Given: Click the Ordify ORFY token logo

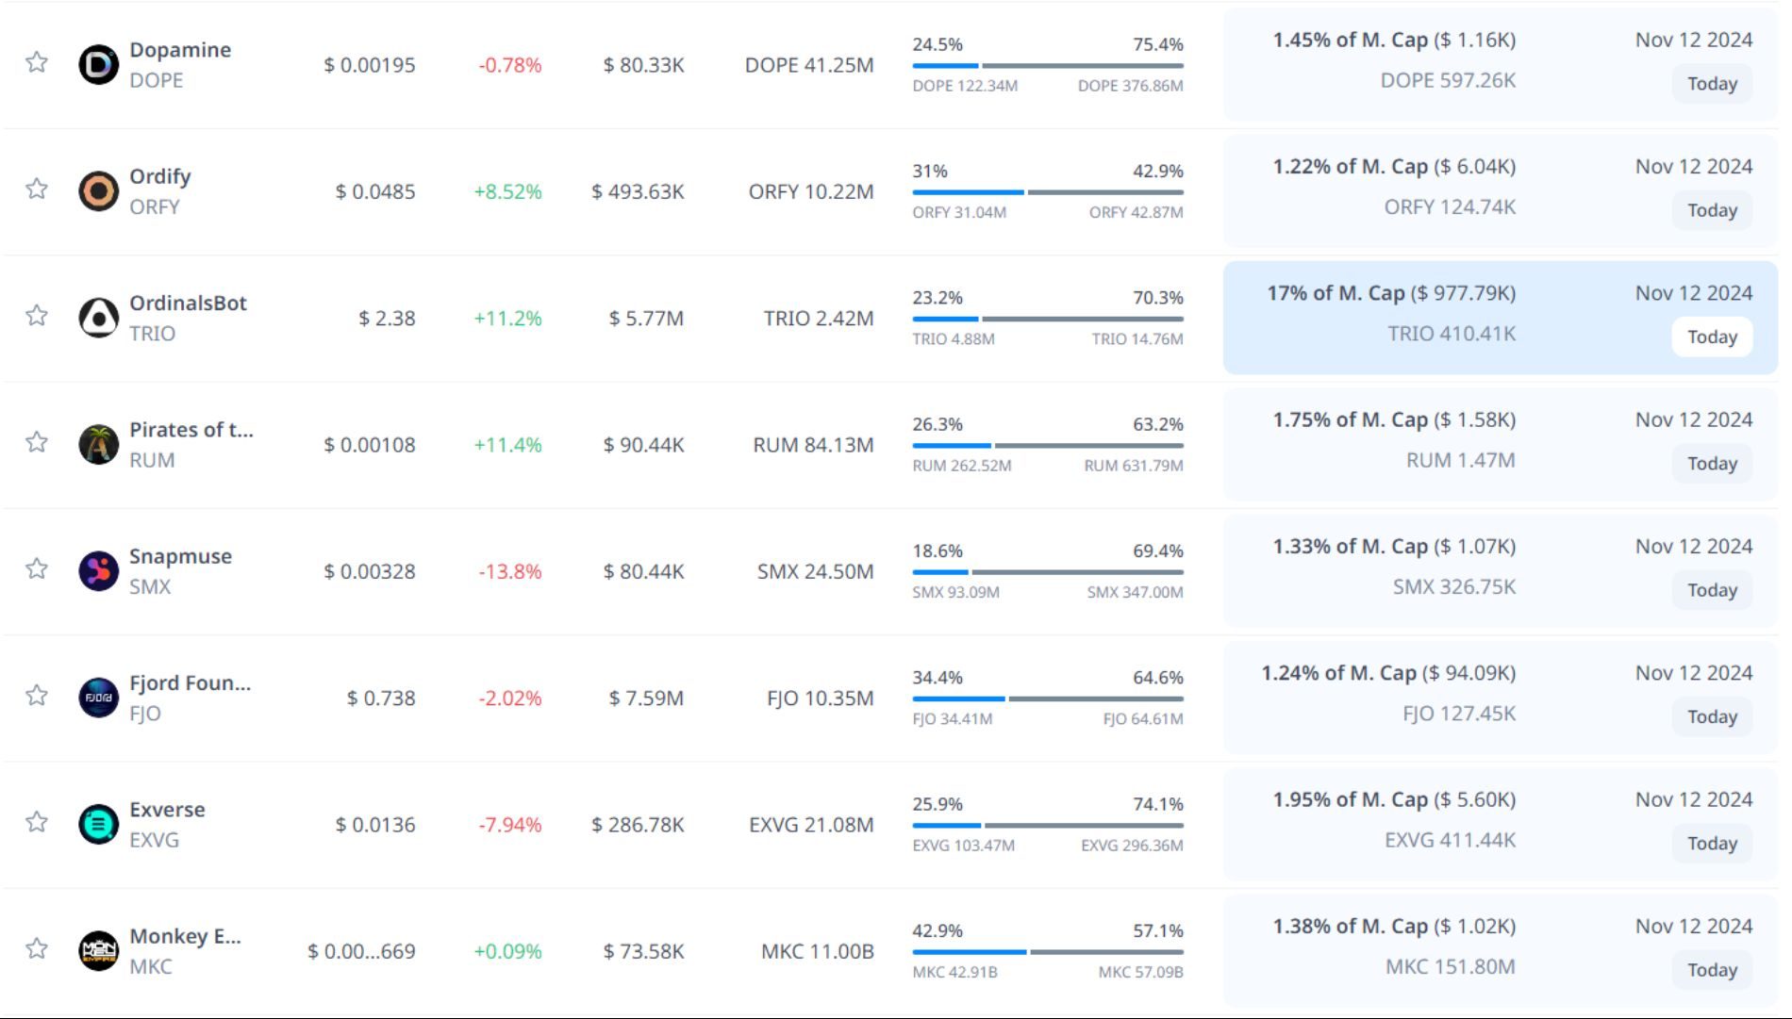Looking at the screenshot, I should click(x=98, y=191).
